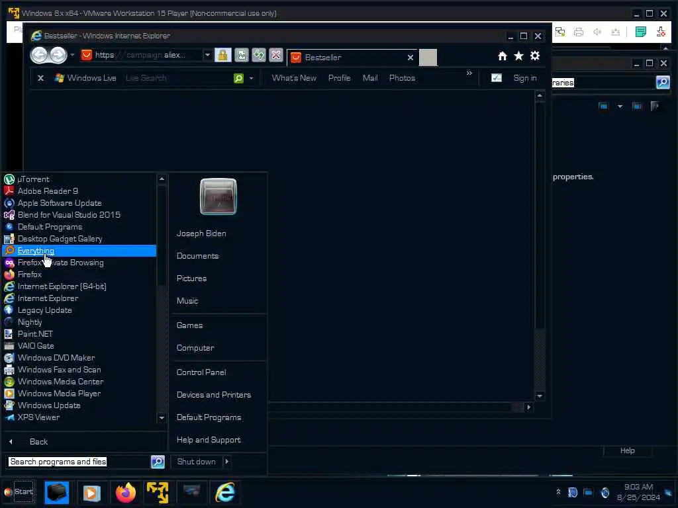Click the Search programs and files box

point(78,462)
